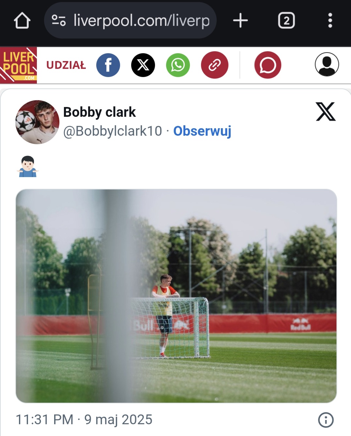Tap the browser home icon
351x436 pixels.
[22, 21]
